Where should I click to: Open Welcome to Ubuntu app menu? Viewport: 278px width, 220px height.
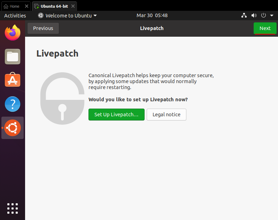point(68,16)
